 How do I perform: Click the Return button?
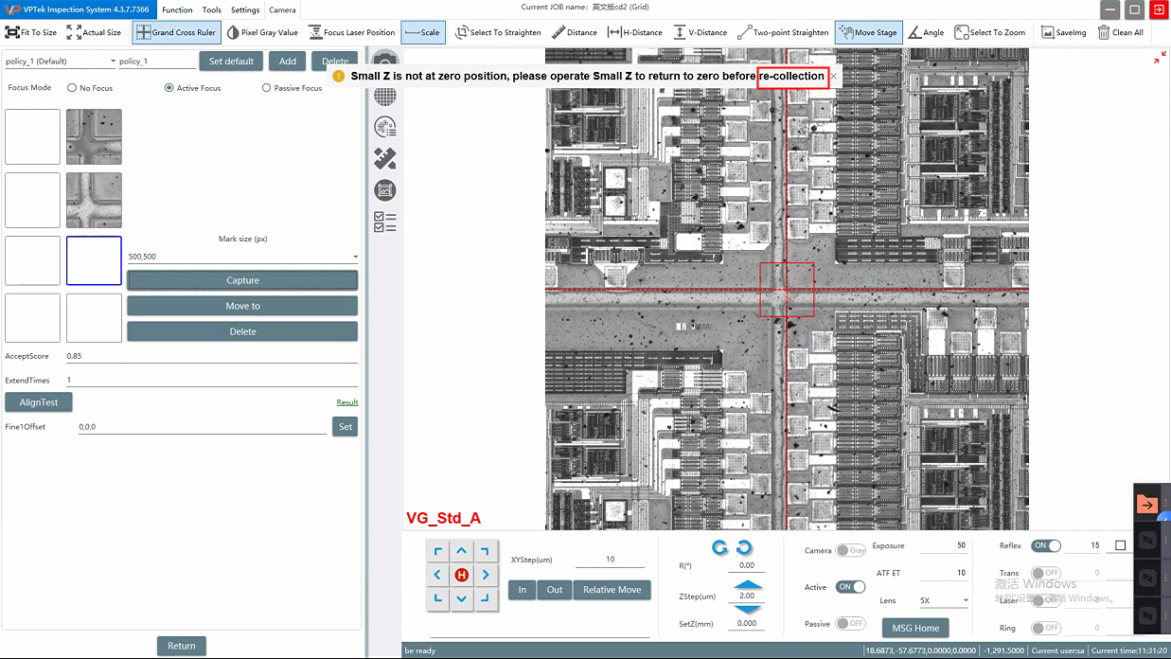pos(182,646)
